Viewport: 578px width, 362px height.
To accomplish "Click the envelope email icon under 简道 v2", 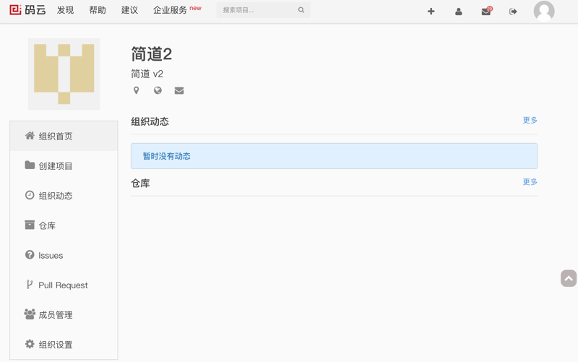I will 179,90.
